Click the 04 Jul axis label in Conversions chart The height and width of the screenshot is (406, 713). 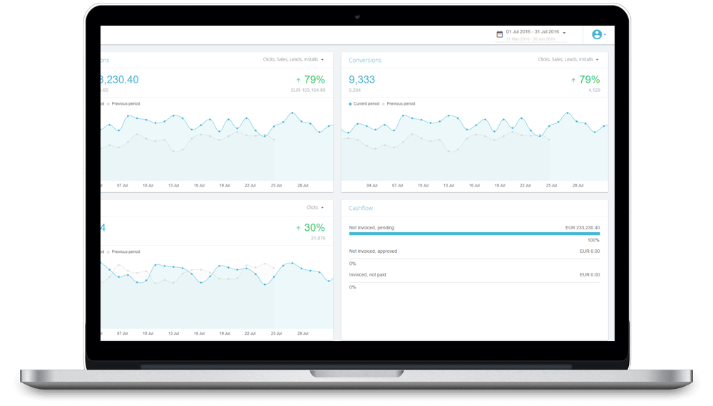click(371, 186)
